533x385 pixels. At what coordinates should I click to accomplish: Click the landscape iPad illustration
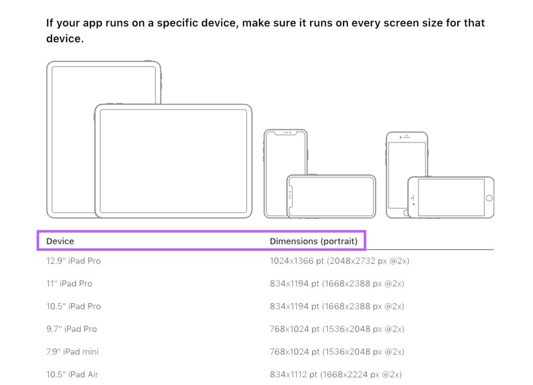tap(173, 161)
